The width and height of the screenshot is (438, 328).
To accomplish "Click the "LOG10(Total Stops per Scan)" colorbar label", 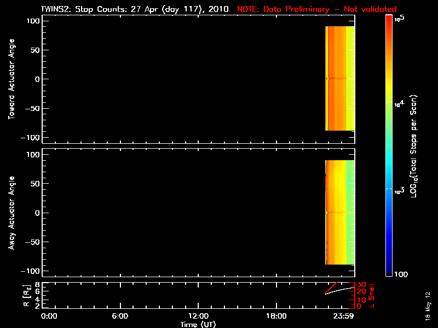I will click(x=414, y=146).
